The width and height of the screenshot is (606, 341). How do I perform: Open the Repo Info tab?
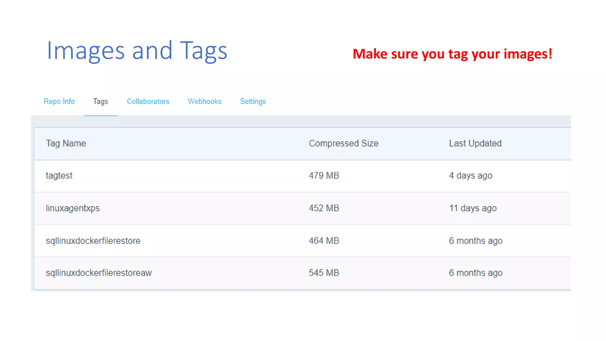tap(59, 101)
